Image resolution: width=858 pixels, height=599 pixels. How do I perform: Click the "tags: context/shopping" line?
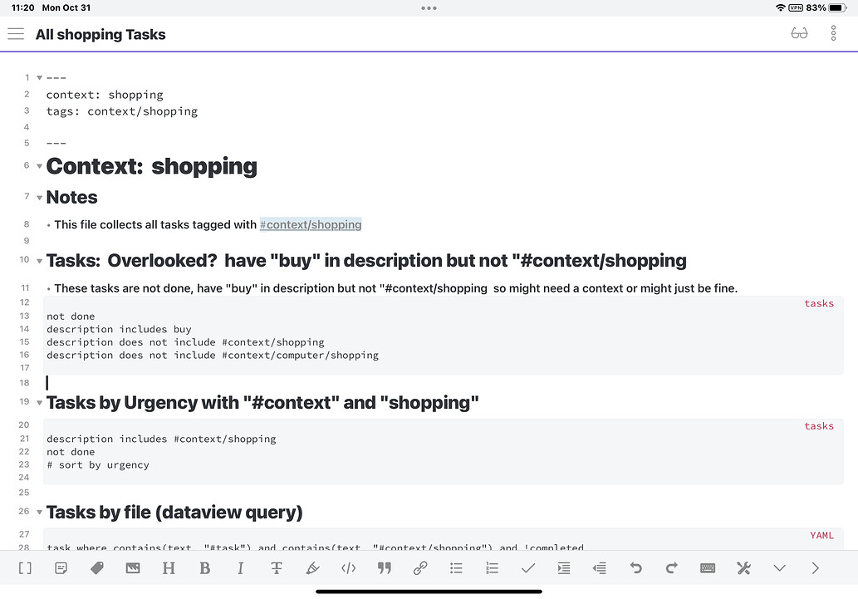click(x=122, y=111)
